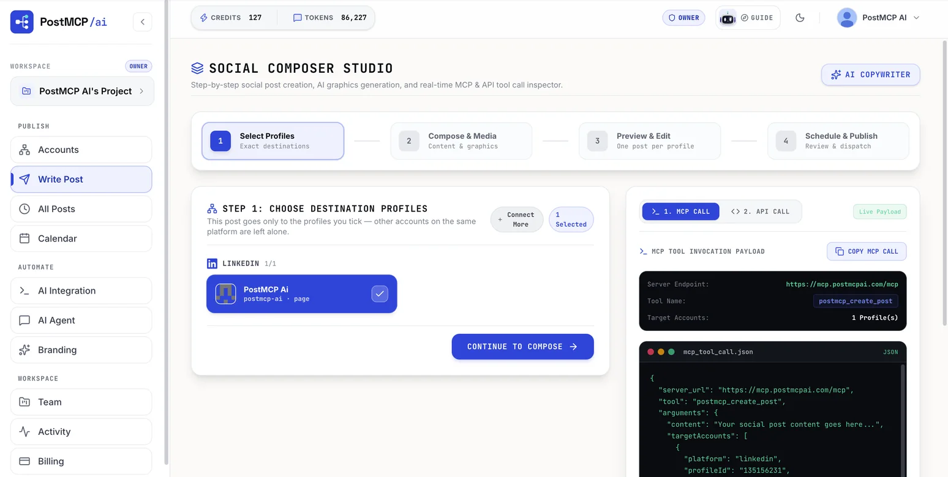Click the JSON label in code header

890,352
